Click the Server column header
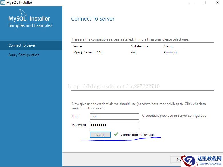The width and height of the screenshot is (223, 167). tap(100, 46)
